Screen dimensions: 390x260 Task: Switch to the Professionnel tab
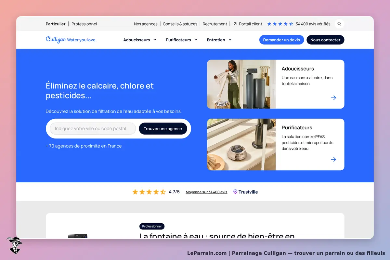point(84,24)
